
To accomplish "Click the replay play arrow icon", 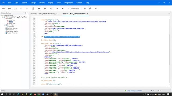I will [x=63, y=9].
